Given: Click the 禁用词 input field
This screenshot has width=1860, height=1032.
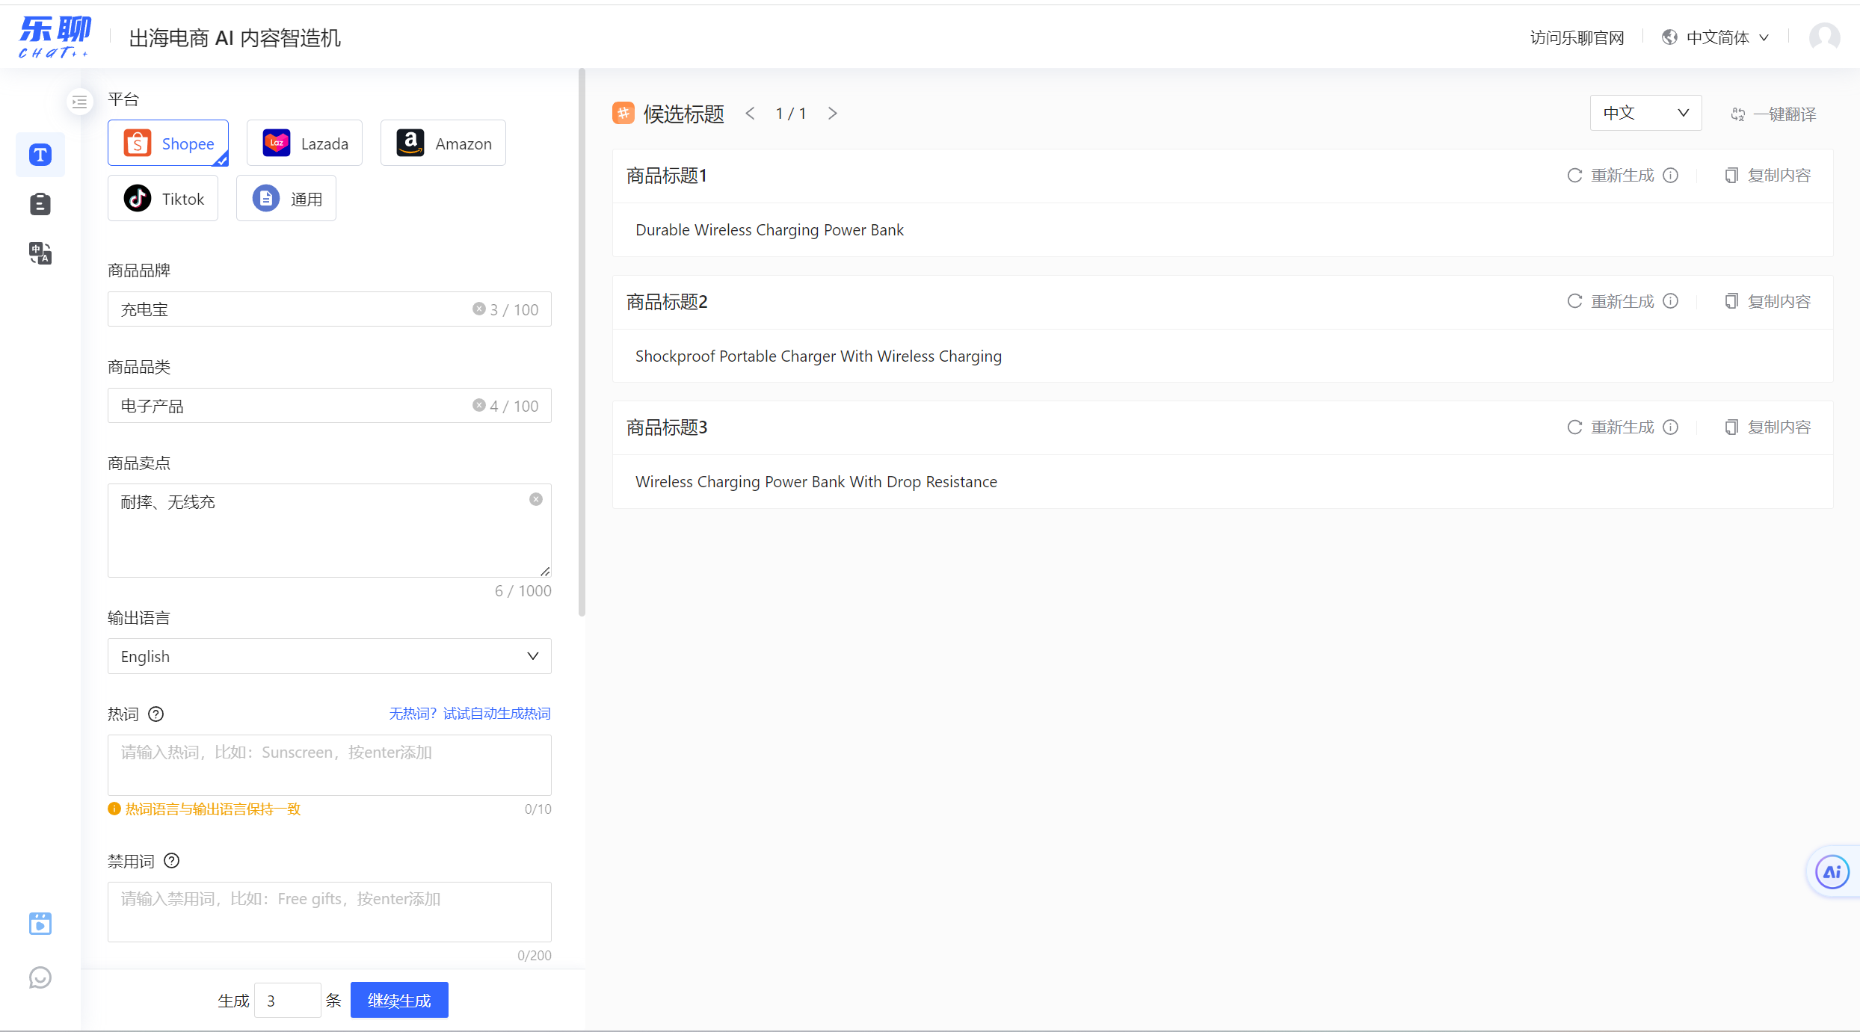Looking at the screenshot, I should (x=329, y=912).
